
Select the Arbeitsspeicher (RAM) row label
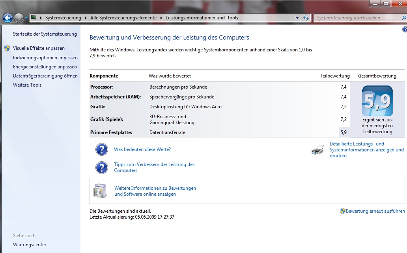[116, 97]
